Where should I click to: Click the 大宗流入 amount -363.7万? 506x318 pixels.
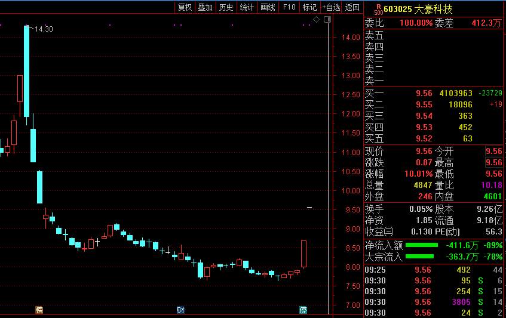coord(462,257)
